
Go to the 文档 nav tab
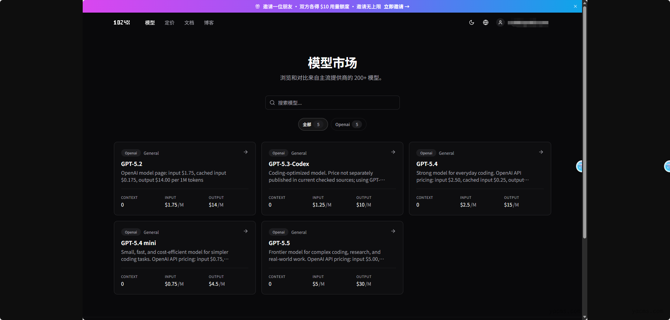(x=189, y=22)
